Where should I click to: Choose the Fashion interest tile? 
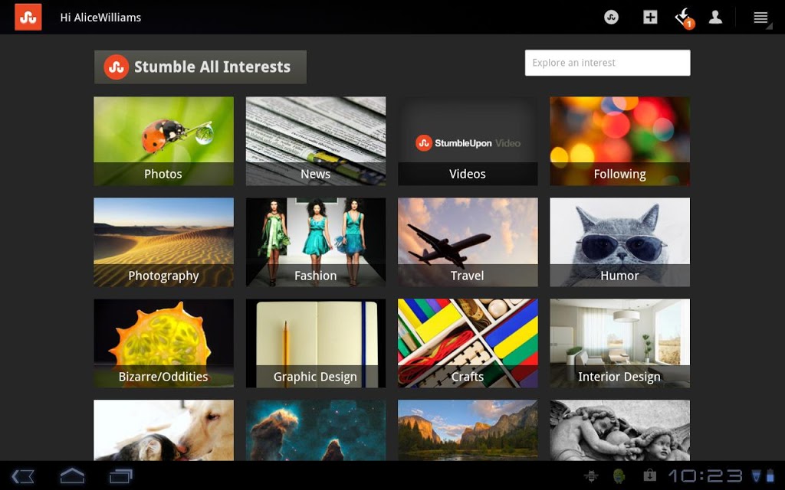click(315, 242)
